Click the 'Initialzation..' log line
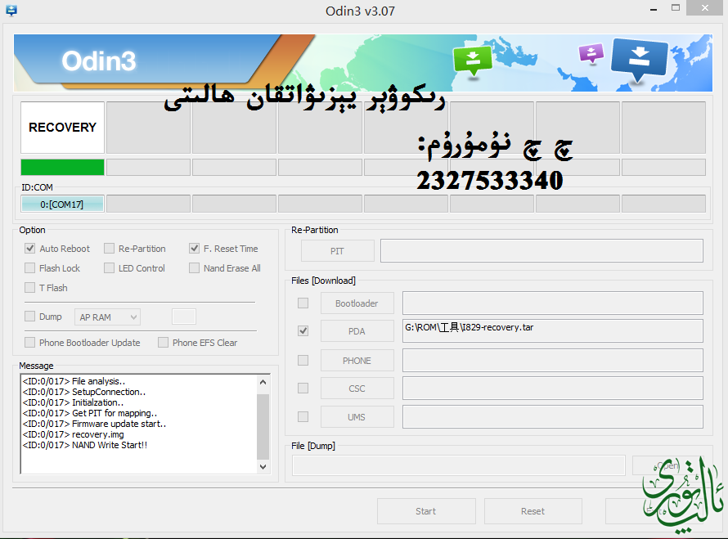 [73, 402]
